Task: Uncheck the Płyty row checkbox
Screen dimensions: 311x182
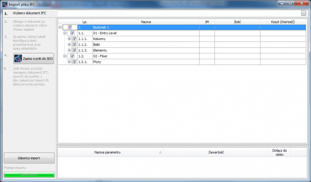Action: point(75,62)
